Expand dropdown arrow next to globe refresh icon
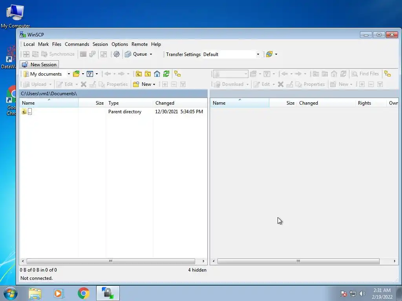The image size is (402, 301). 276,54
